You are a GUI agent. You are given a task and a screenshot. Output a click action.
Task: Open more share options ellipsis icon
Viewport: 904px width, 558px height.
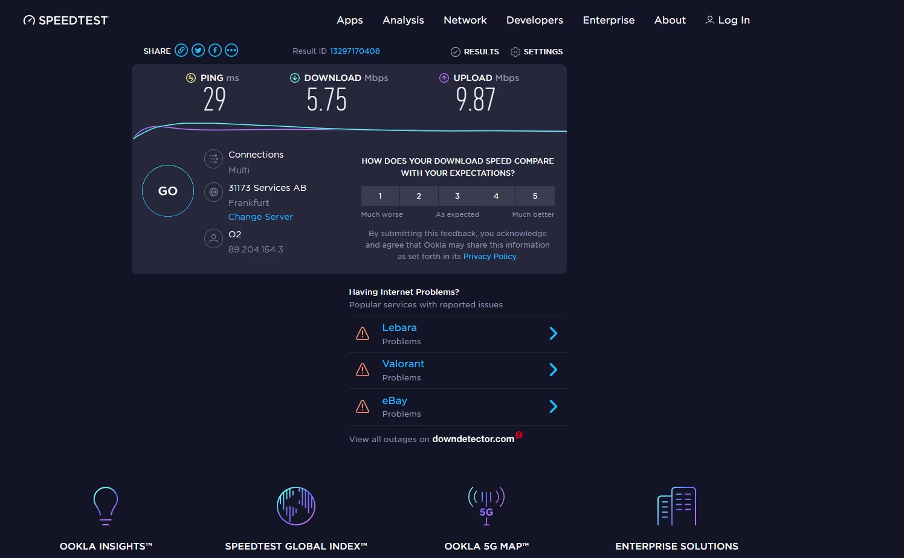[231, 51]
